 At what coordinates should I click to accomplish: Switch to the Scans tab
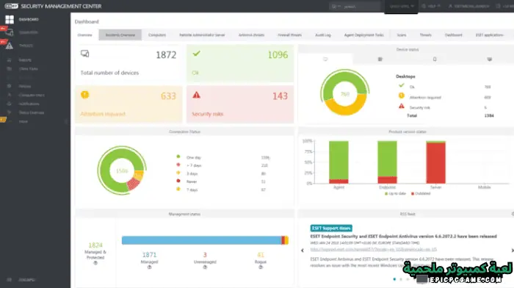pos(402,35)
